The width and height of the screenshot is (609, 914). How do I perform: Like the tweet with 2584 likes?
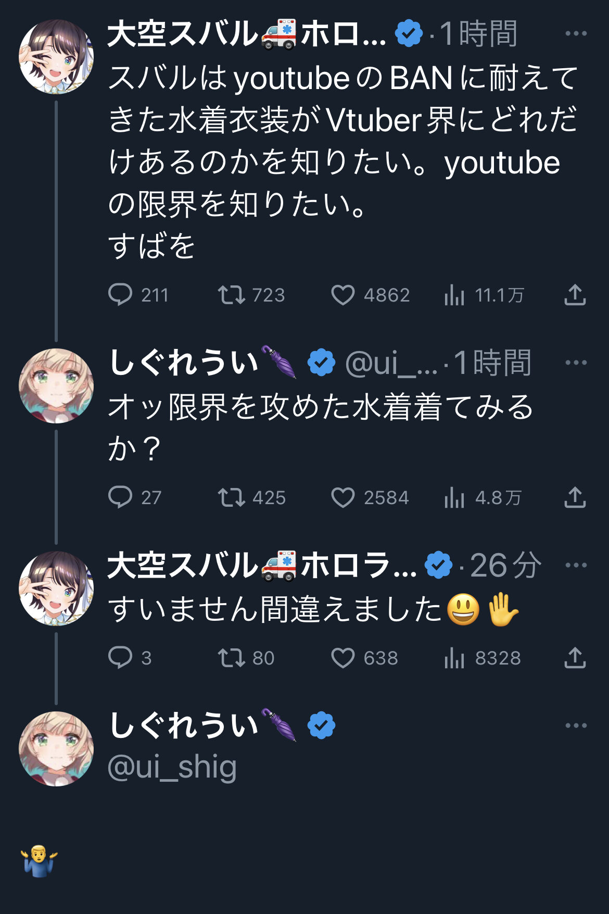[x=343, y=497]
